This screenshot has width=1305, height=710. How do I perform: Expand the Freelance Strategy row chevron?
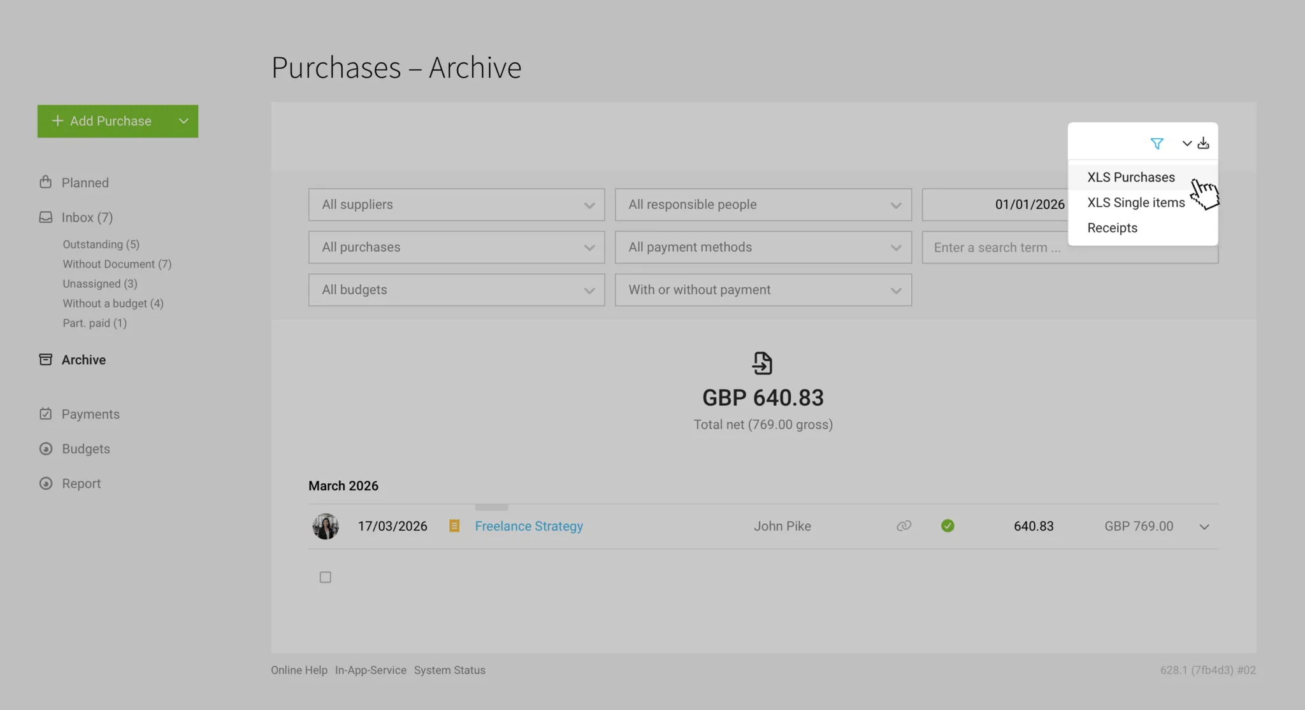[1204, 527]
